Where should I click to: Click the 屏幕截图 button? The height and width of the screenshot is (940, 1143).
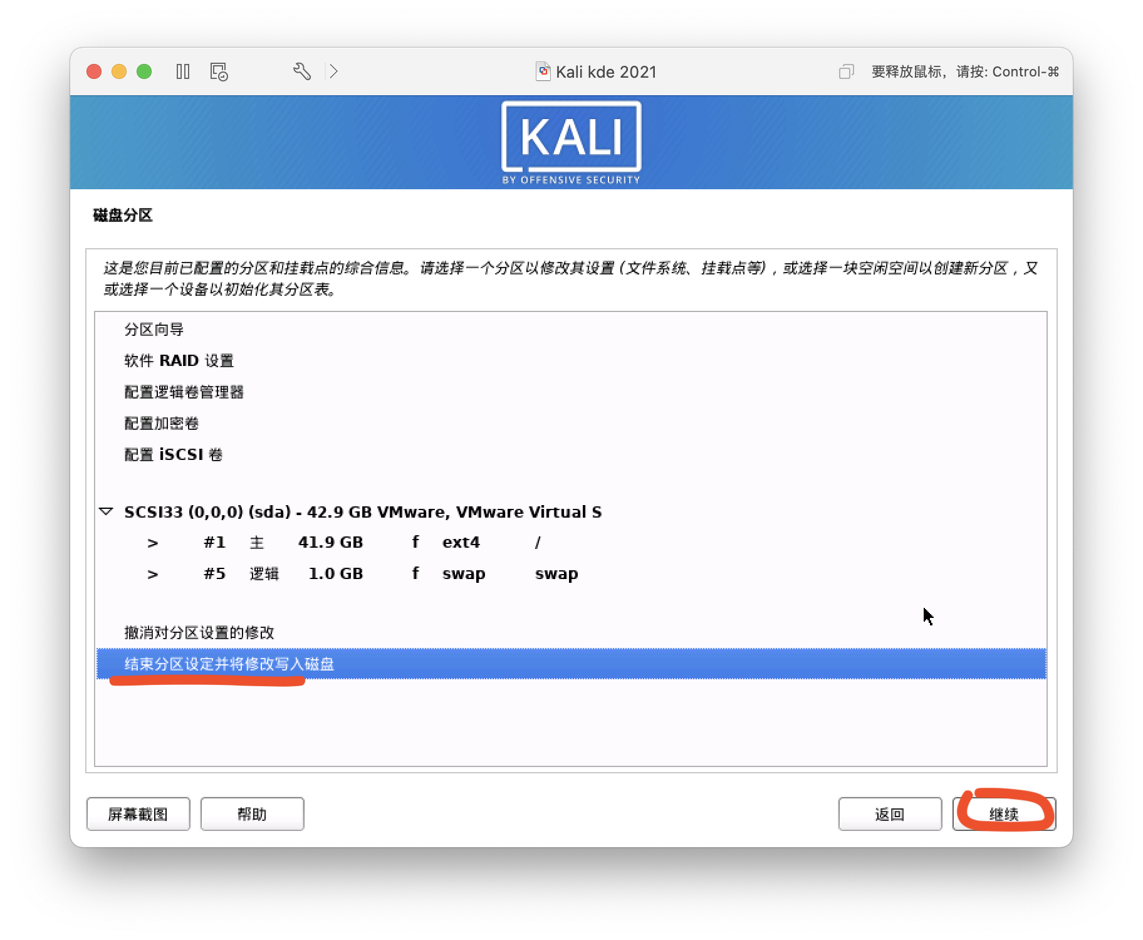tap(138, 814)
